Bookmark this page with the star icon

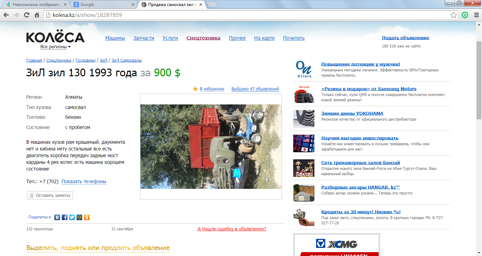tap(454, 15)
